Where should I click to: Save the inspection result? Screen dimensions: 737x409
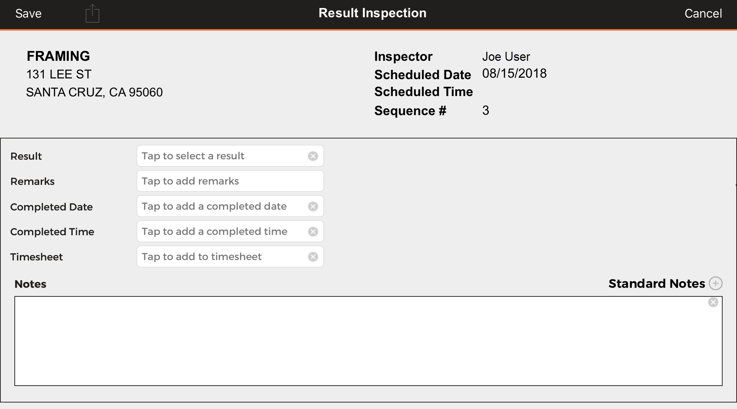tap(28, 14)
